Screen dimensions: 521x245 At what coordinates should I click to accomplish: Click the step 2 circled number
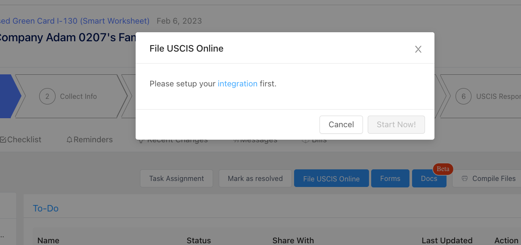(x=47, y=96)
